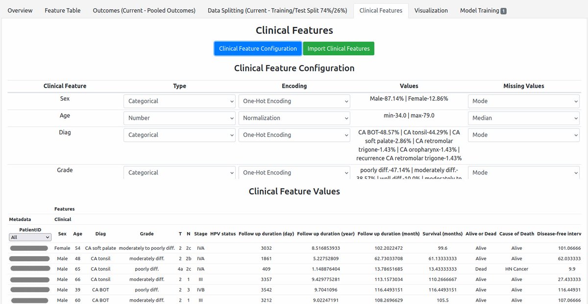This screenshot has width=588, height=304.
Task: Click the N value '2b' cell
Action: (x=188, y=259)
